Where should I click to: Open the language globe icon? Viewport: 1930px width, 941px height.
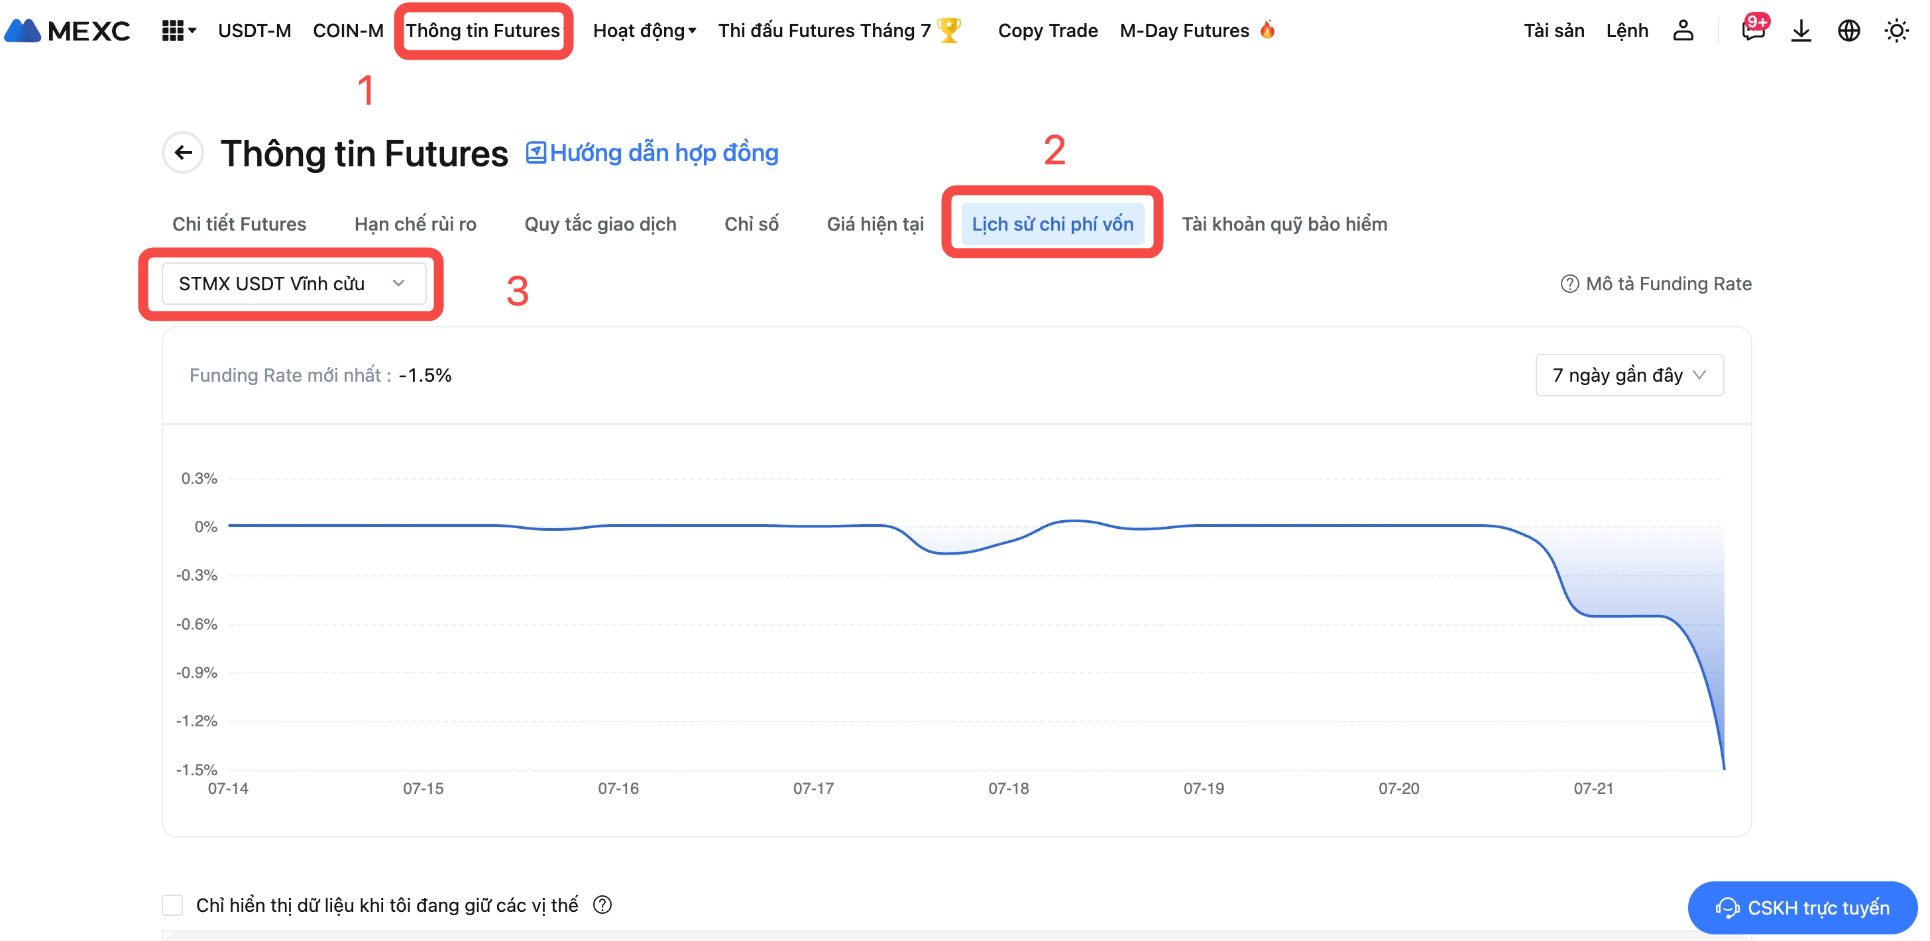click(x=1848, y=30)
